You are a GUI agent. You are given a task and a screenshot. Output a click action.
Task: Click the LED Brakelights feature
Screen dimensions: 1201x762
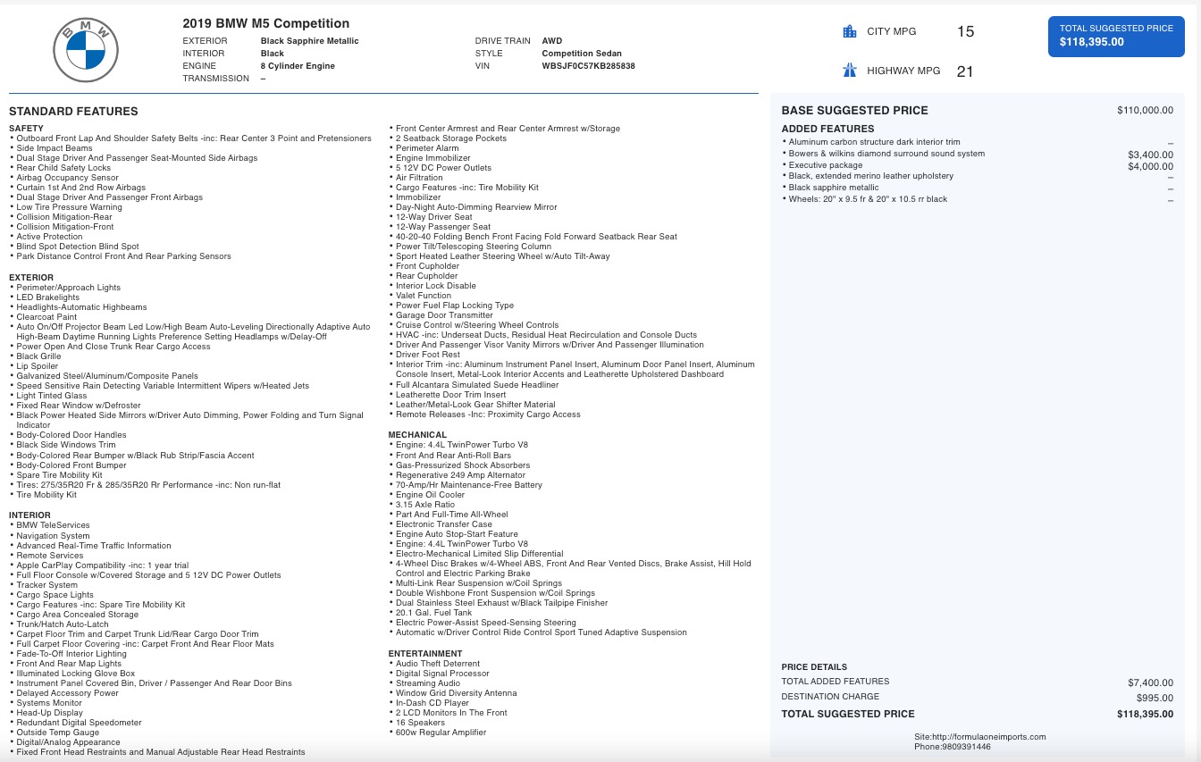44,297
